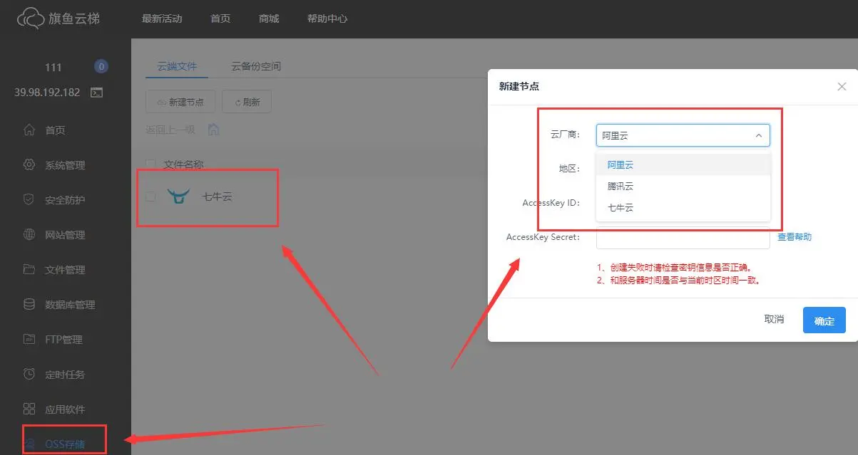Click the 新建节点 button

click(x=180, y=102)
